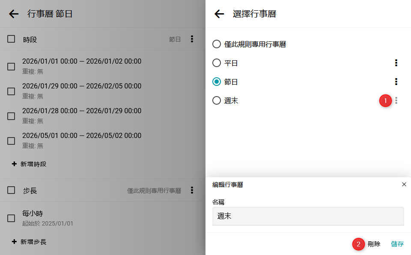Open 時段 section three-dot menu
This screenshot has height=255, width=411.
[x=192, y=39]
